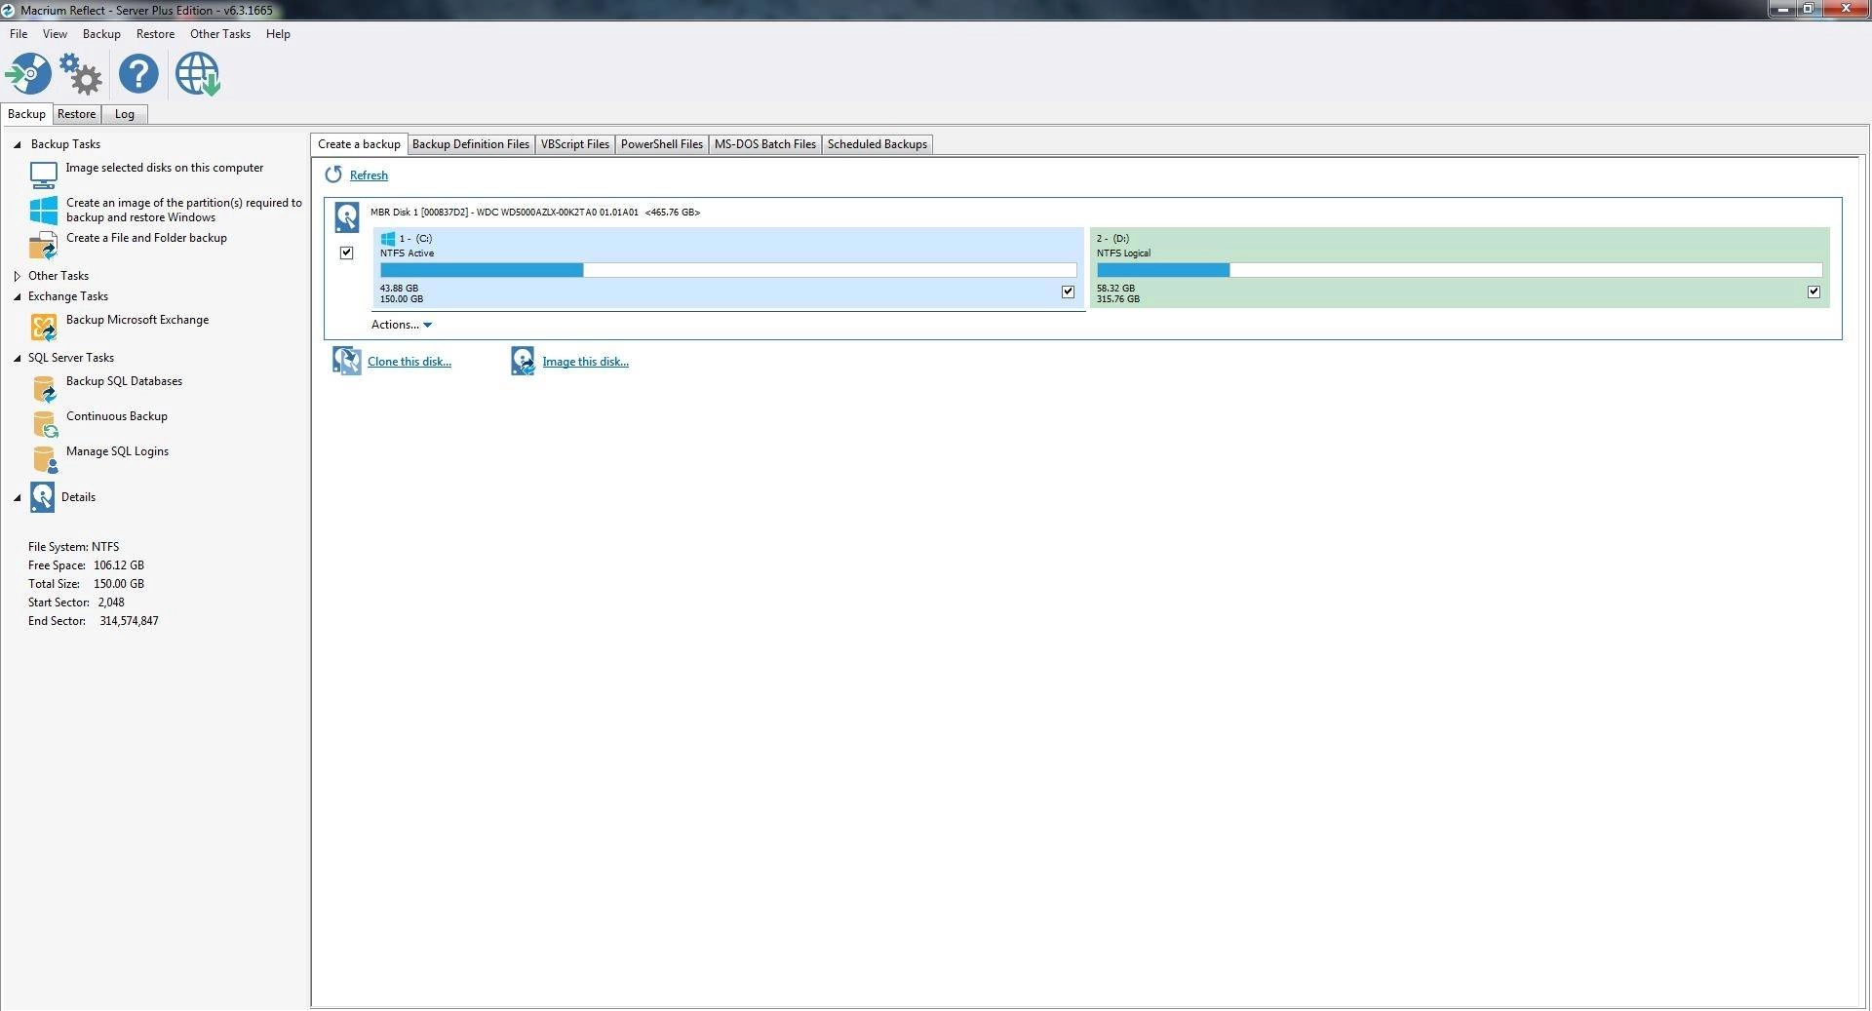The height and width of the screenshot is (1011, 1872).
Task: Open the VBScript Files tab
Action: [575, 144]
